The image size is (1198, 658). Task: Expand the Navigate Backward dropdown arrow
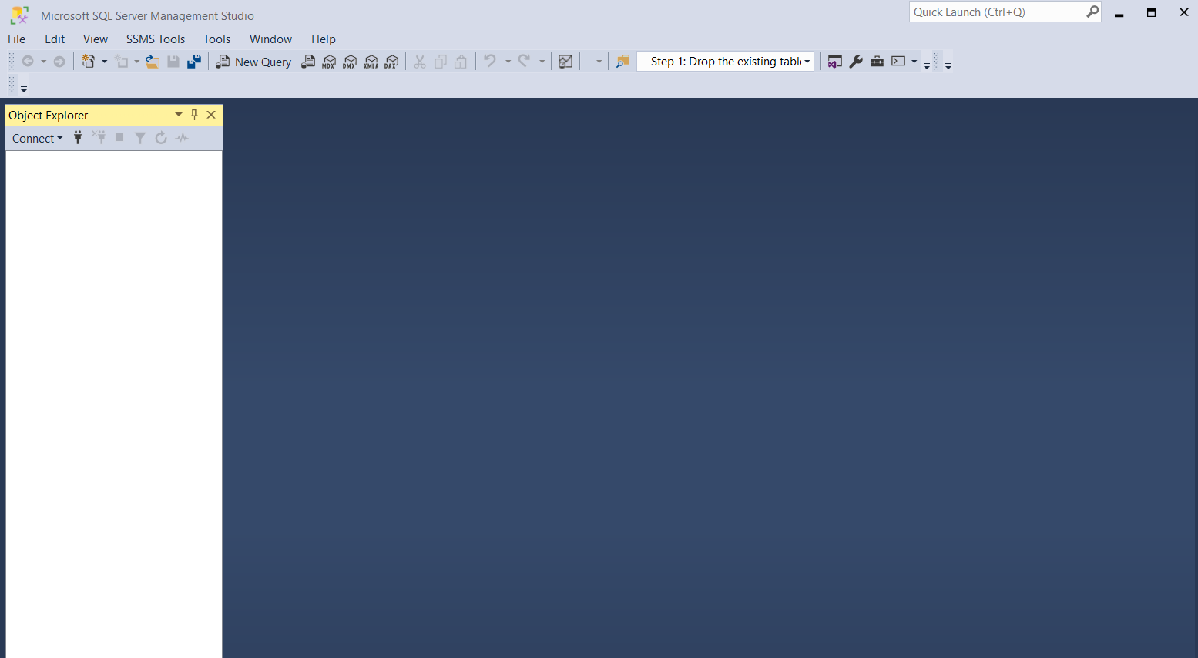43,62
